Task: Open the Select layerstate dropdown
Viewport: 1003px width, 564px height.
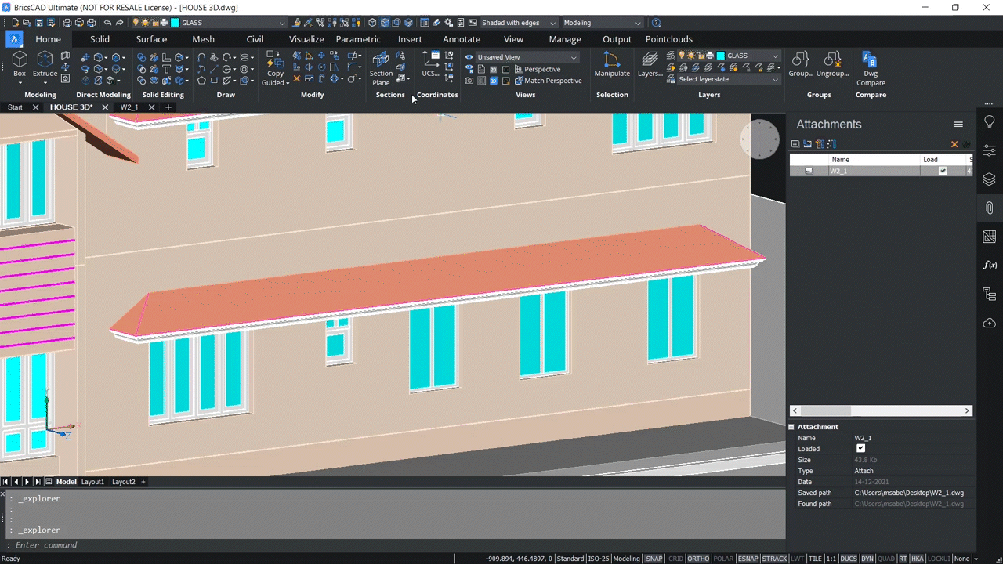Action: [774, 79]
